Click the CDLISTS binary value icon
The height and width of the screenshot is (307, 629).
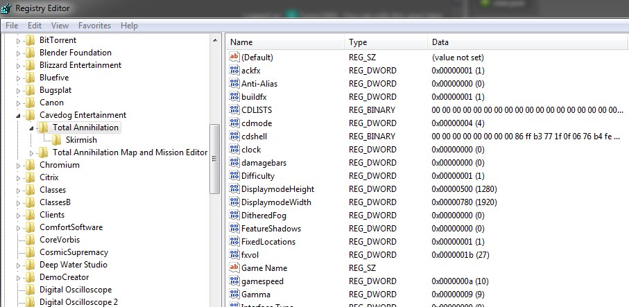coord(234,109)
